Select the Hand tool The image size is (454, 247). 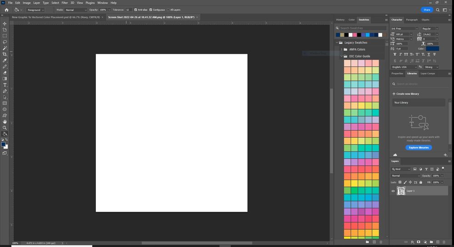(5, 121)
